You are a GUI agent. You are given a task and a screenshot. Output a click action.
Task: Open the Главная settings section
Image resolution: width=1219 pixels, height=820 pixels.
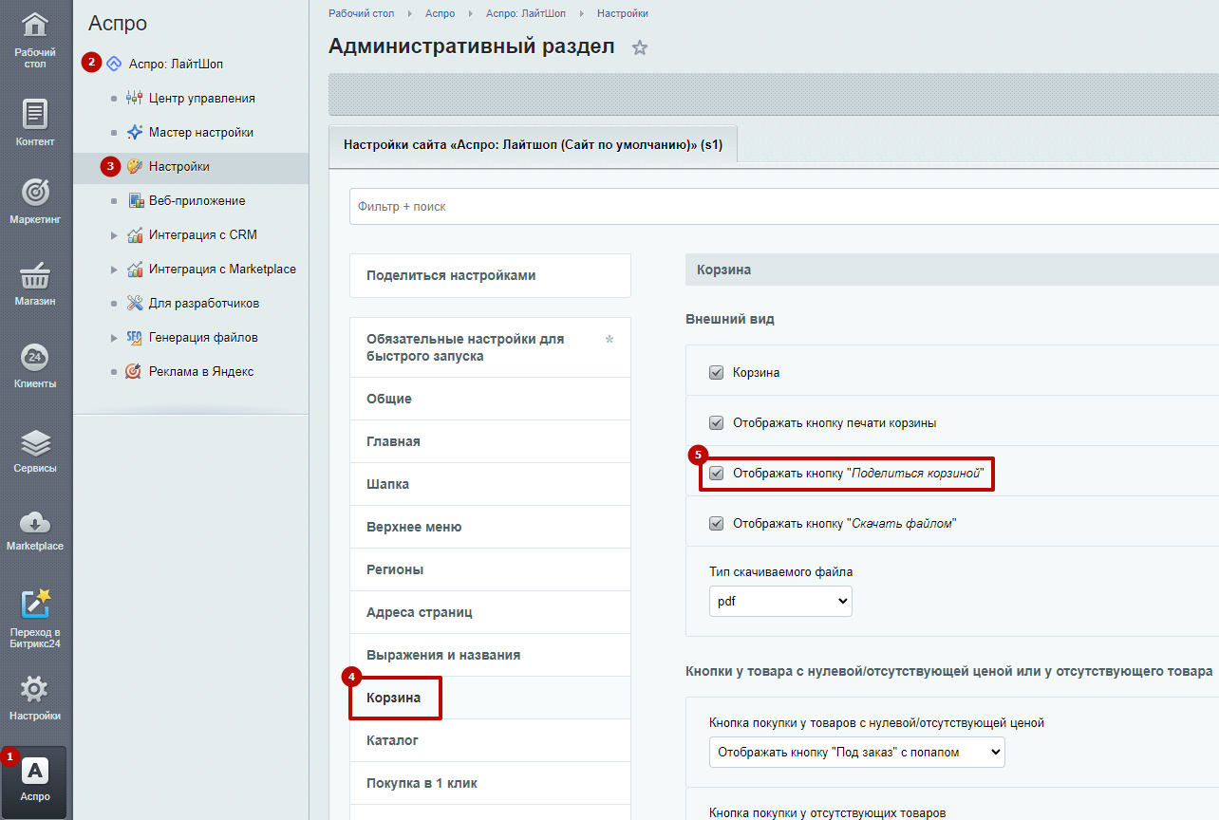click(x=490, y=441)
